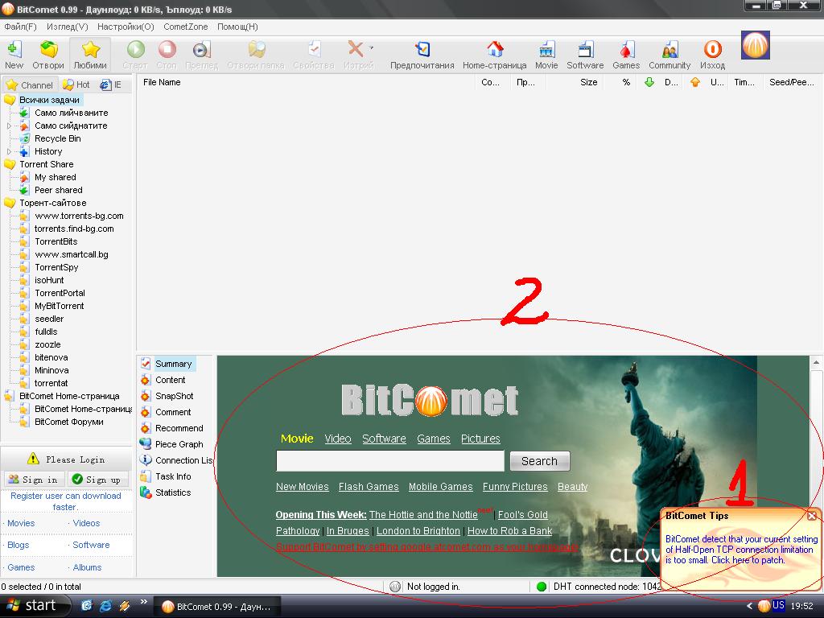
Task: Click the green DHT status indicator
Action: point(542,587)
